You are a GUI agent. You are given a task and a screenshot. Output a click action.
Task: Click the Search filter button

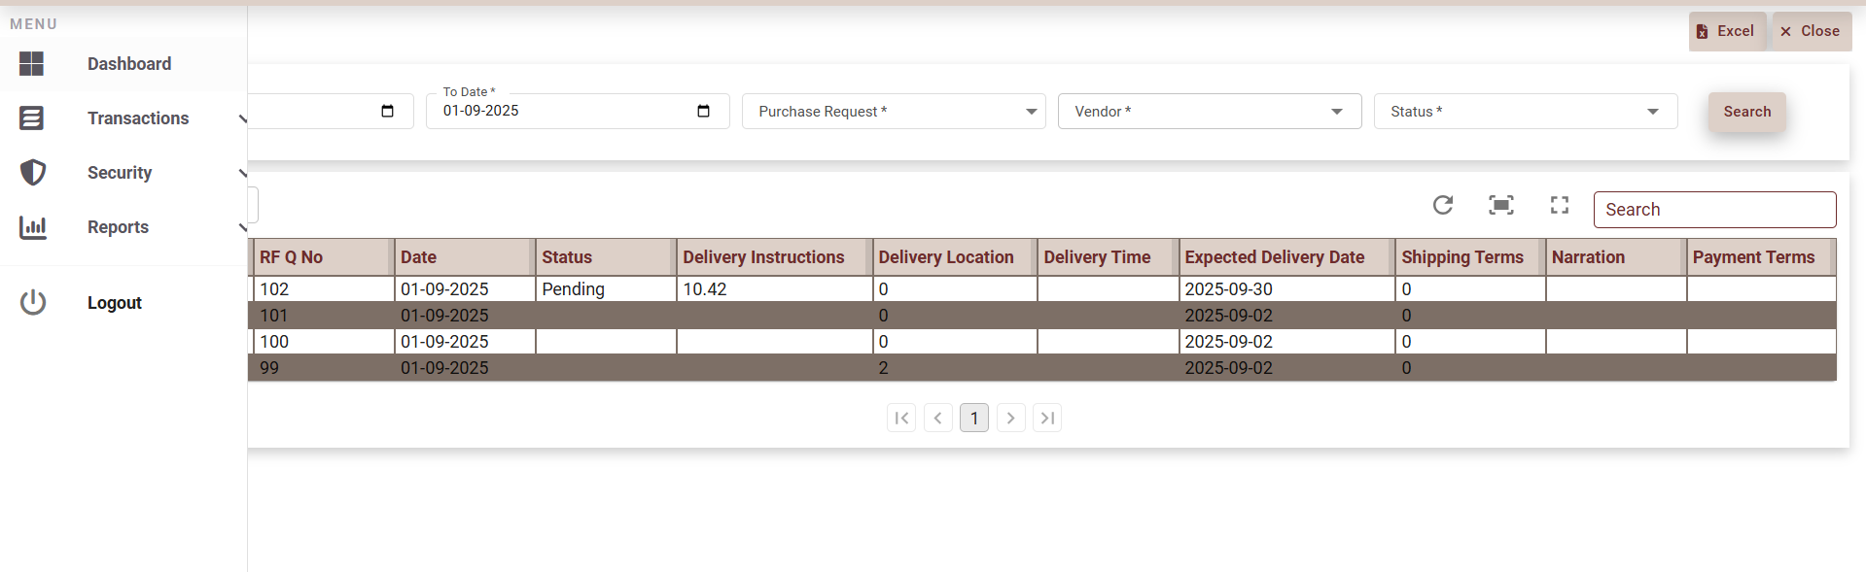[1746, 112]
